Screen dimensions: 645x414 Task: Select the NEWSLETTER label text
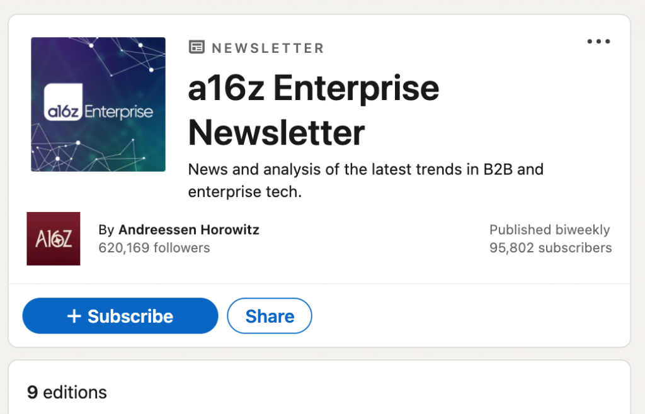pyautogui.click(x=268, y=47)
